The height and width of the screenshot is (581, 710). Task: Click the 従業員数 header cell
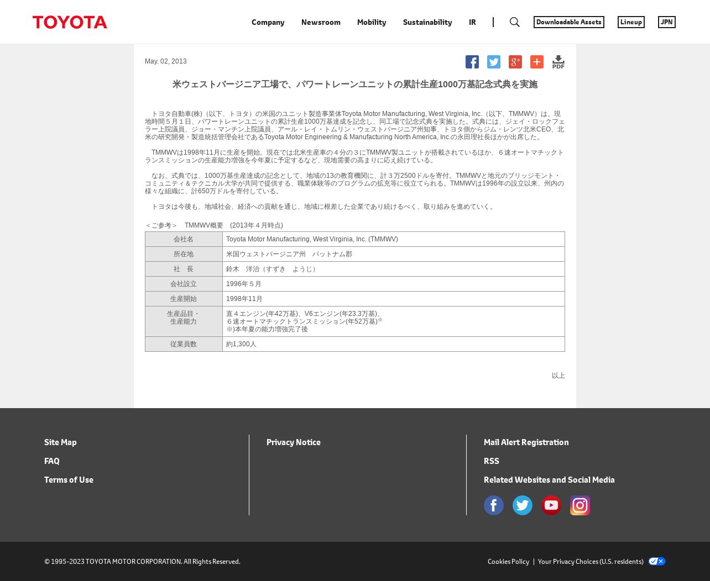[184, 344]
